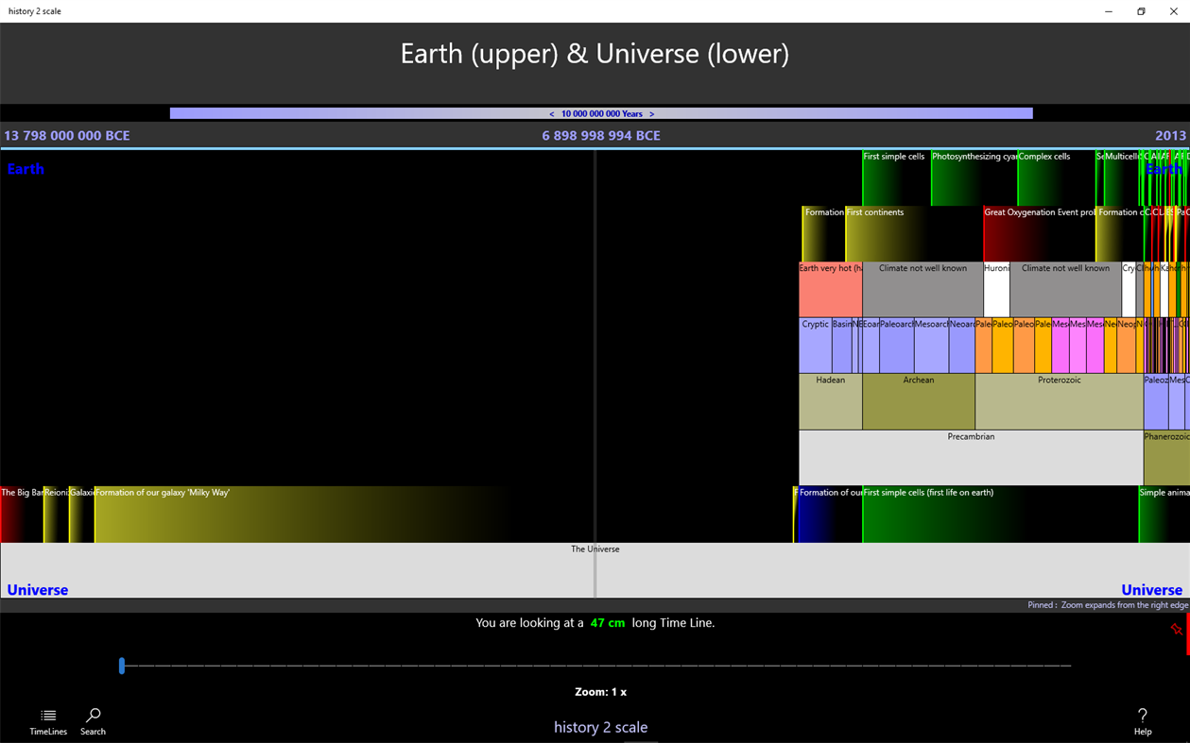Click the history 2 scale footer title
This screenshot has width=1190, height=743.
point(600,727)
